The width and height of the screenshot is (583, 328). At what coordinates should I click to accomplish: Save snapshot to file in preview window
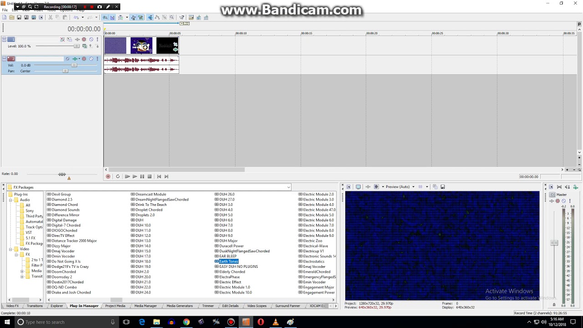point(443,187)
